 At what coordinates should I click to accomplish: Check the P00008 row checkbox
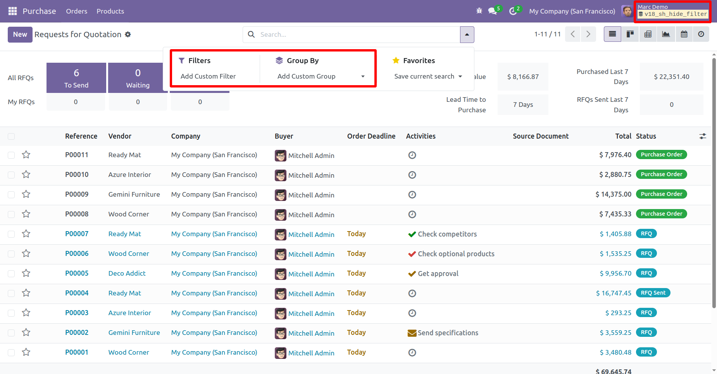pyautogui.click(x=11, y=214)
